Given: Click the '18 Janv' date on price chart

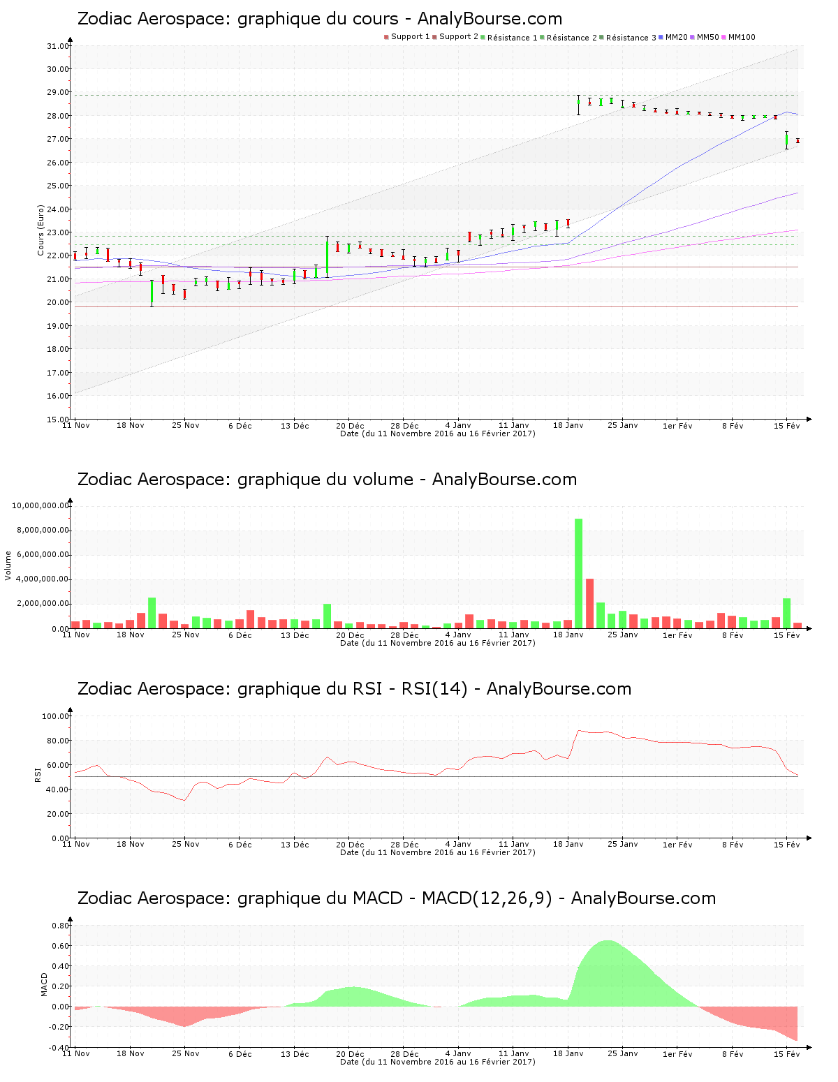Looking at the screenshot, I should pos(568,425).
